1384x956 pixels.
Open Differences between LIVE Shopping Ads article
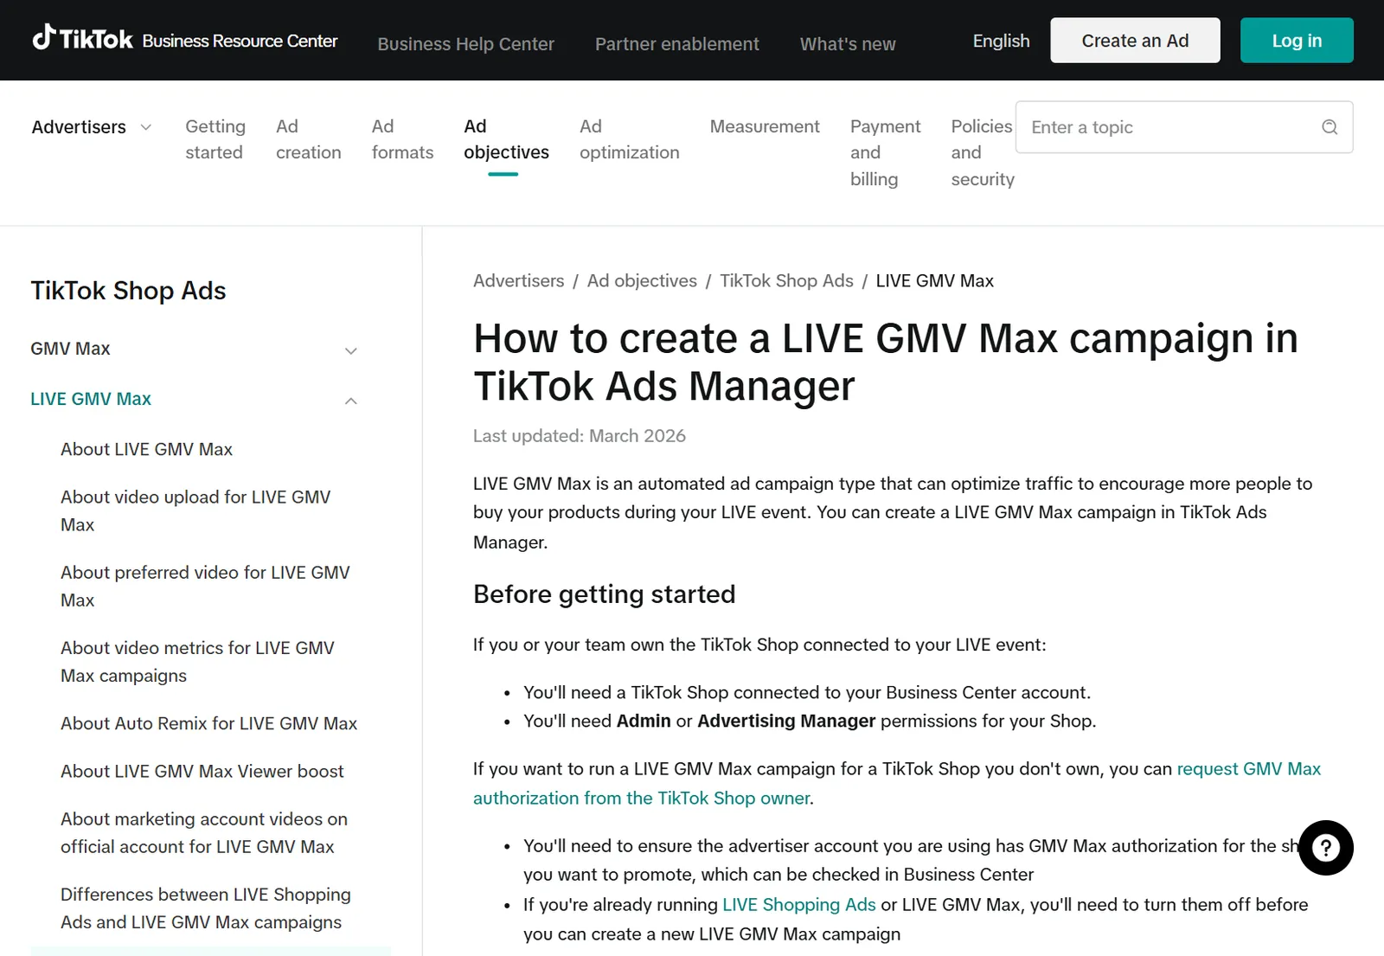click(206, 908)
